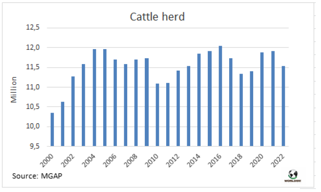Image resolution: width=321 pixels, height=192 pixels.
Task: Select the "Cattle herd" chart title
Action: (x=158, y=17)
